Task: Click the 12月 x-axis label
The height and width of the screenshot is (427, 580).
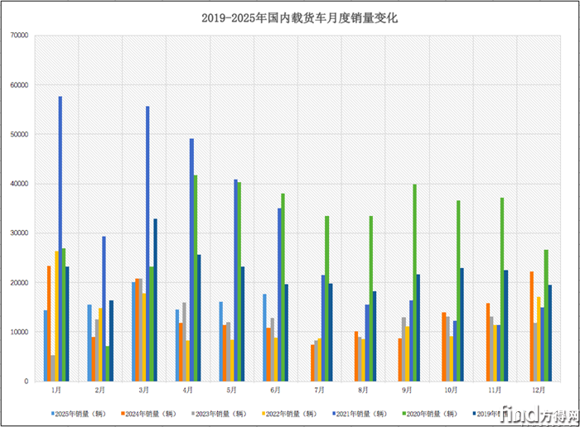Action: click(538, 390)
